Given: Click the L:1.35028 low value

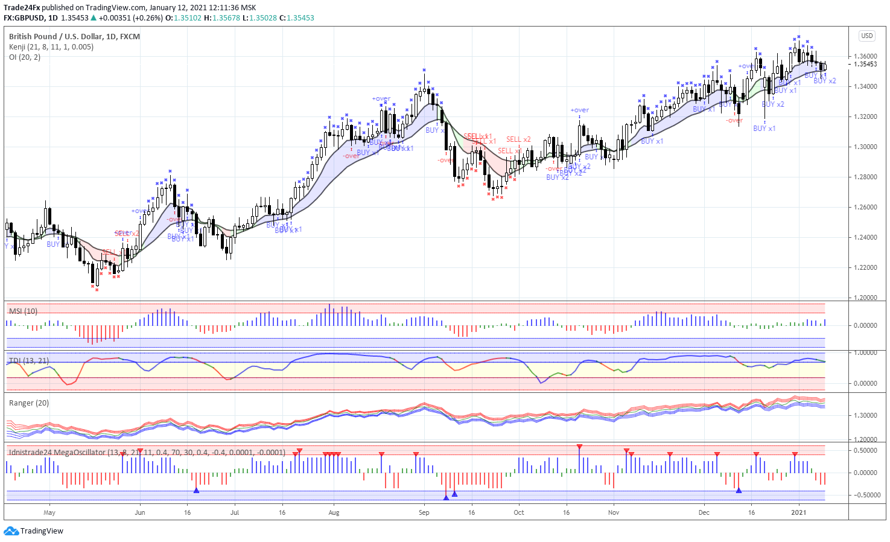Looking at the screenshot, I should tap(259, 18).
